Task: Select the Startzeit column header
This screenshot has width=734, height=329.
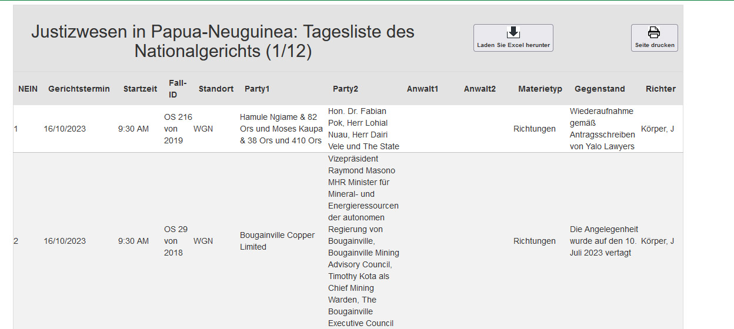Action: point(140,89)
